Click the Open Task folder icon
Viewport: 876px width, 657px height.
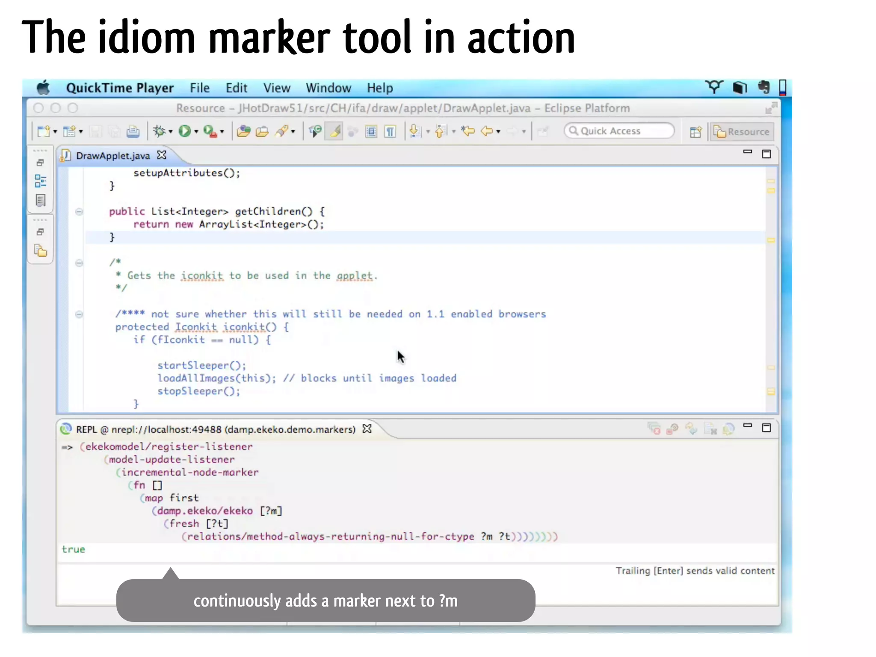pyautogui.click(x=262, y=131)
